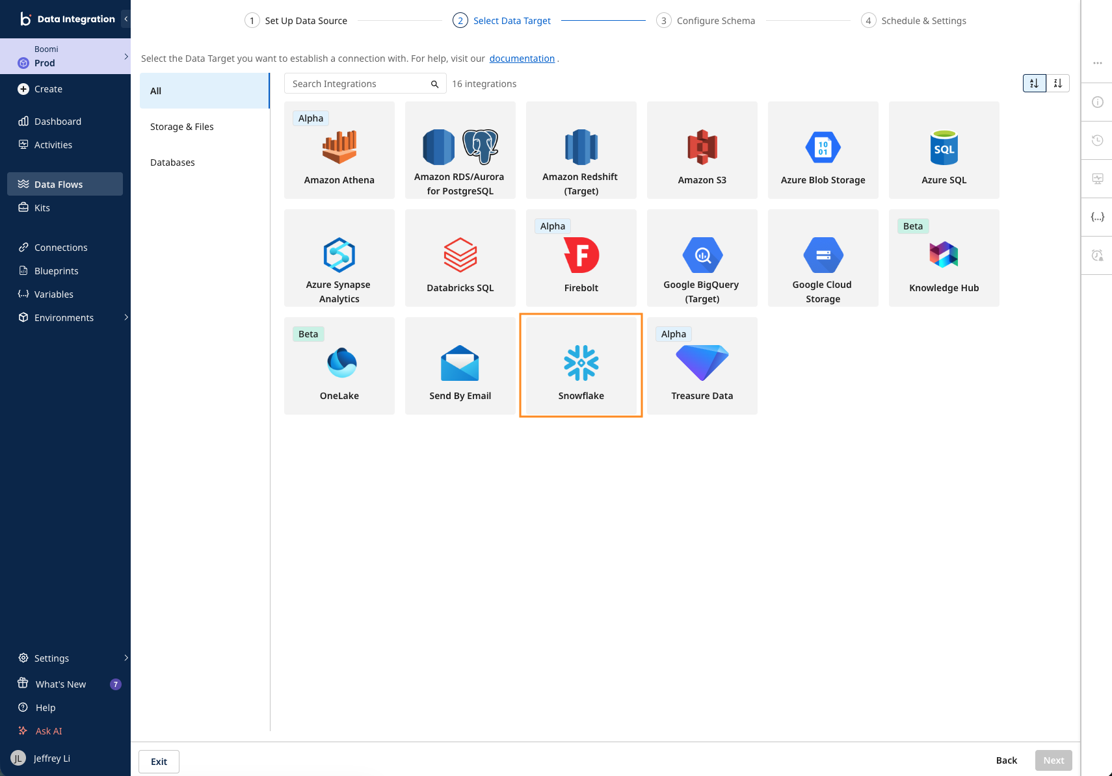Open the info panel icon
This screenshot has height=776, width=1112.
click(1097, 102)
